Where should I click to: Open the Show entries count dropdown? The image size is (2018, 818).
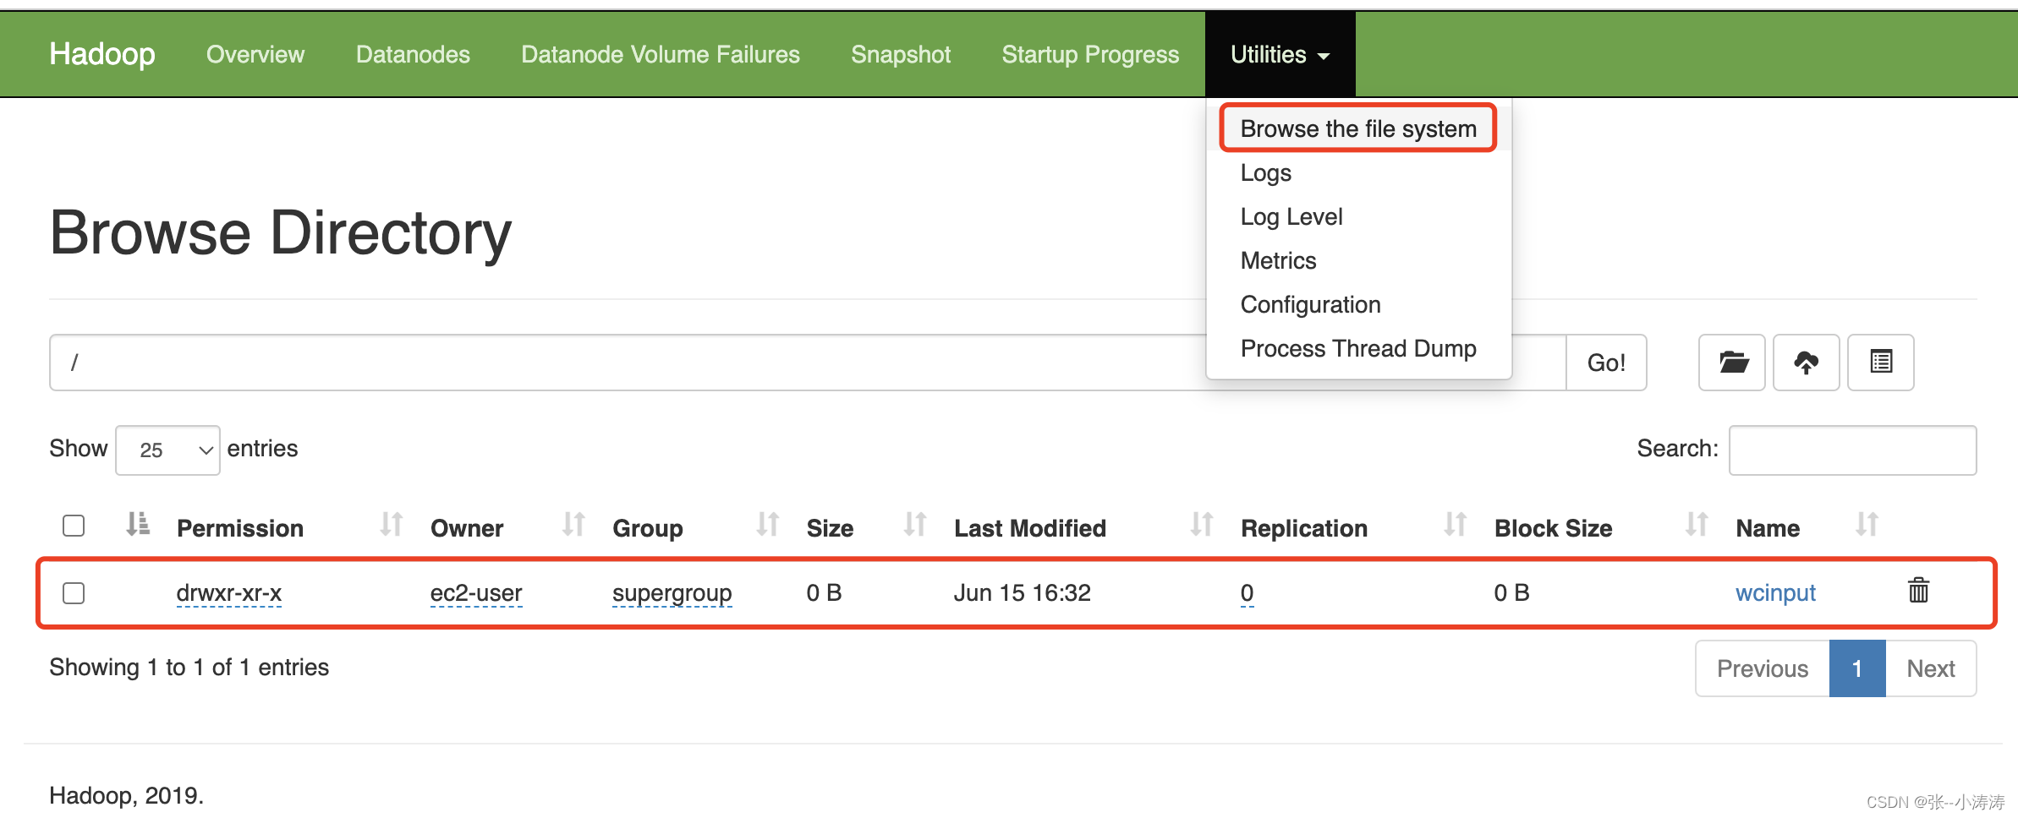[x=167, y=450]
